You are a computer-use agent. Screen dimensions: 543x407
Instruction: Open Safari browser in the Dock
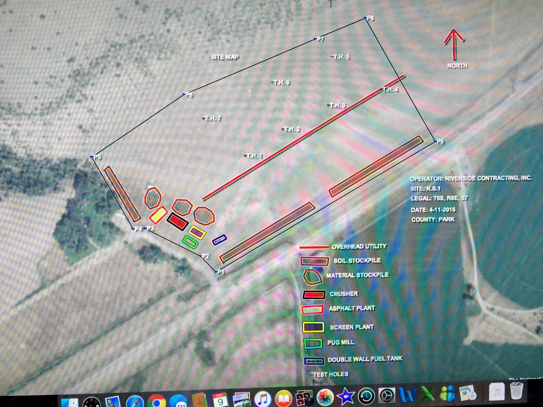coord(135,401)
